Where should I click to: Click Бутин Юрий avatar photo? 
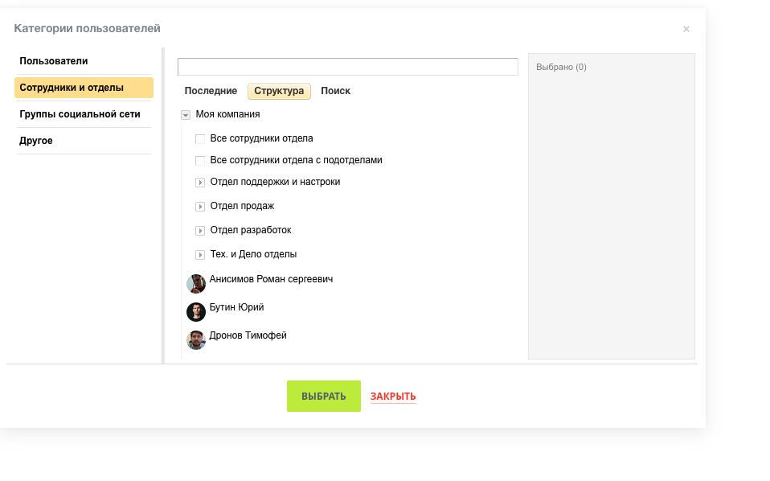point(196,312)
